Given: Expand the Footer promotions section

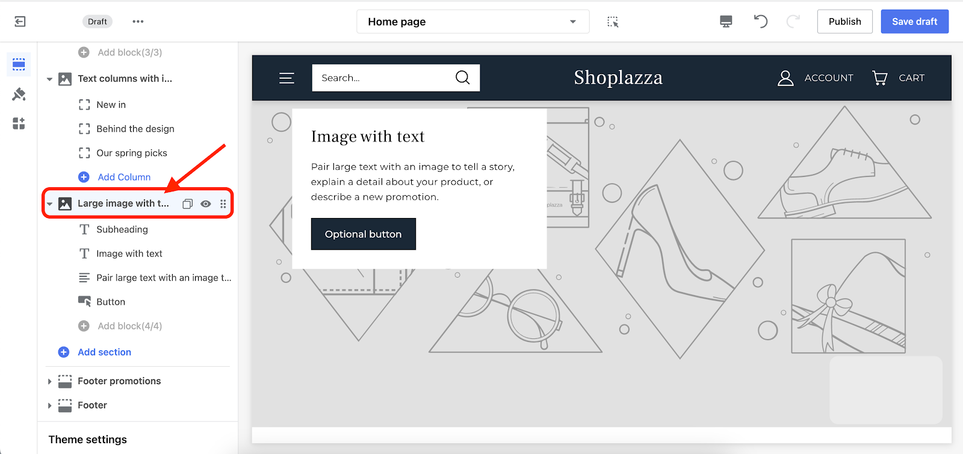Looking at the screenshot, I should coord(49,381).
